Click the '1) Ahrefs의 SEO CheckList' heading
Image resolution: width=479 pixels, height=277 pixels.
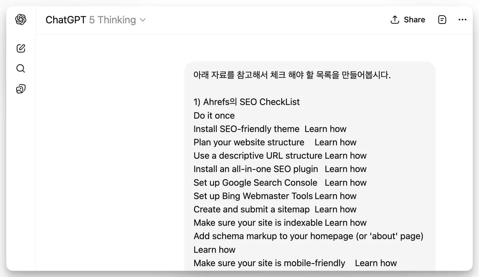point(246,102)
